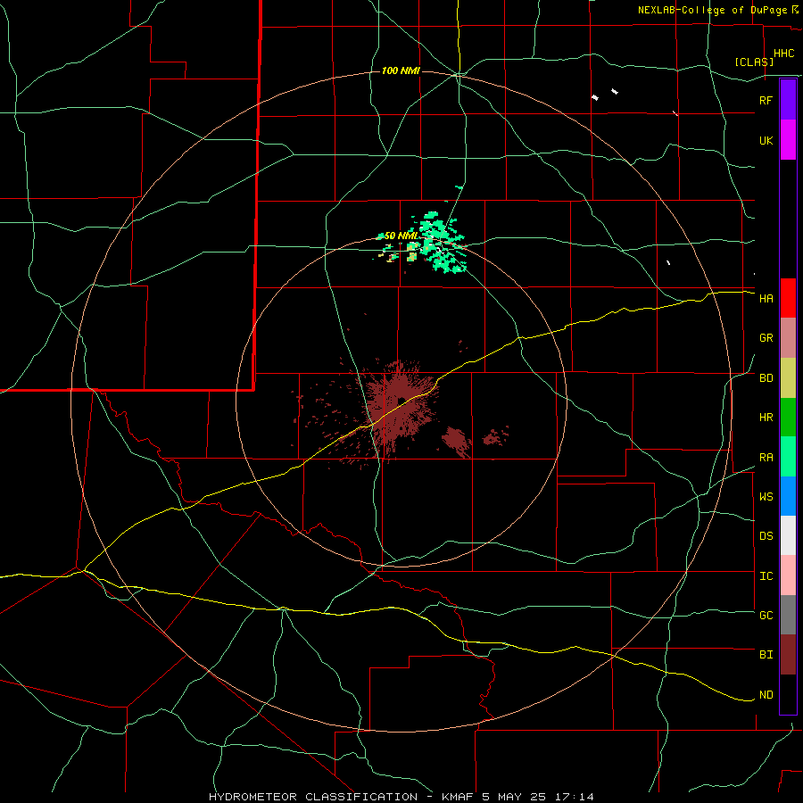Click the RF legend label
This screenshot has height=803, width=803.
point(766,100)
